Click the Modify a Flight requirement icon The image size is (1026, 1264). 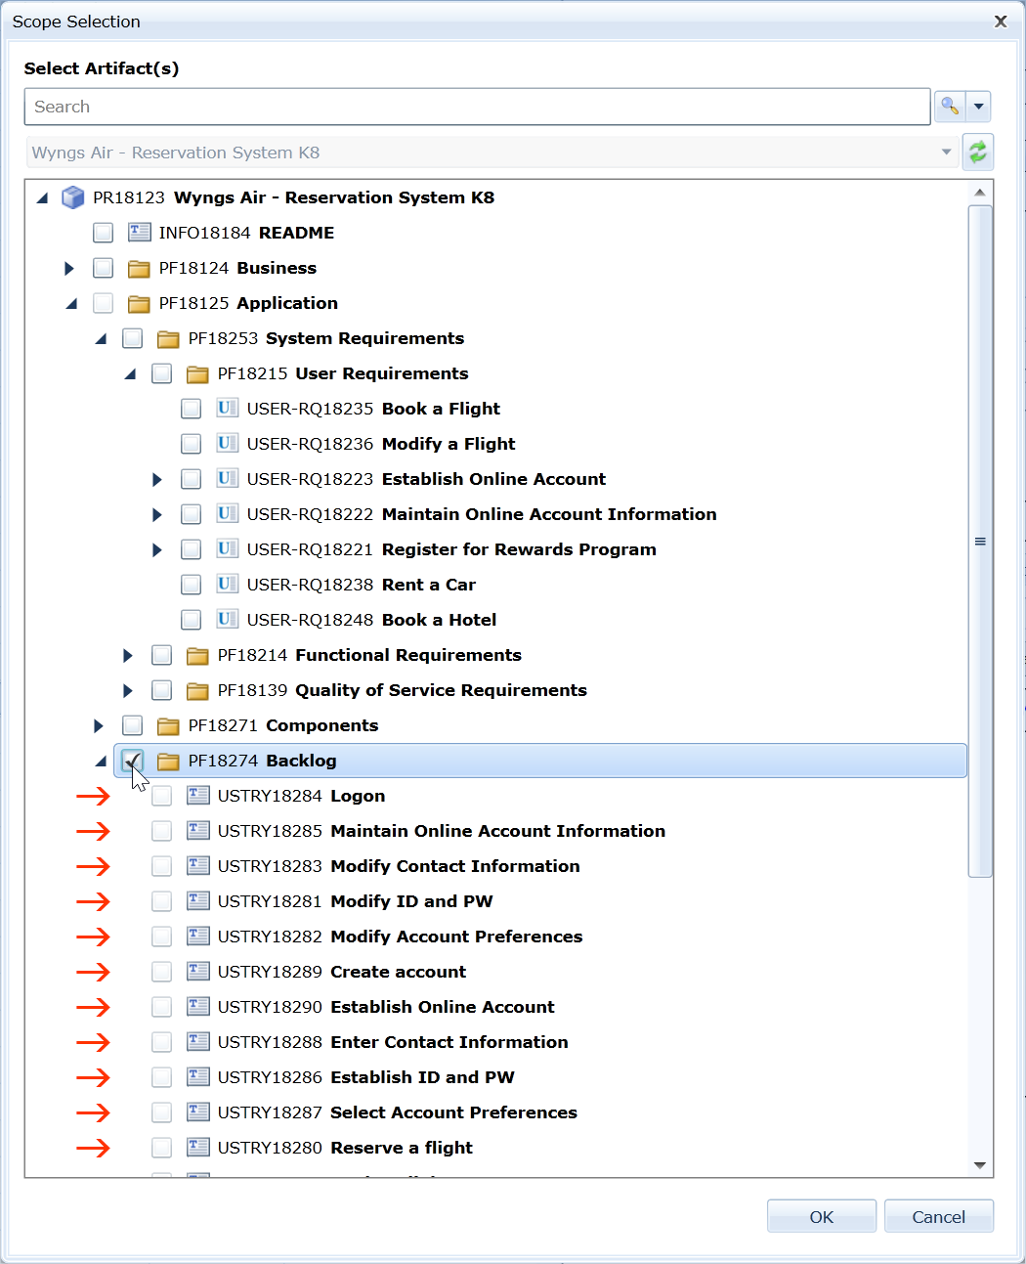228,444
